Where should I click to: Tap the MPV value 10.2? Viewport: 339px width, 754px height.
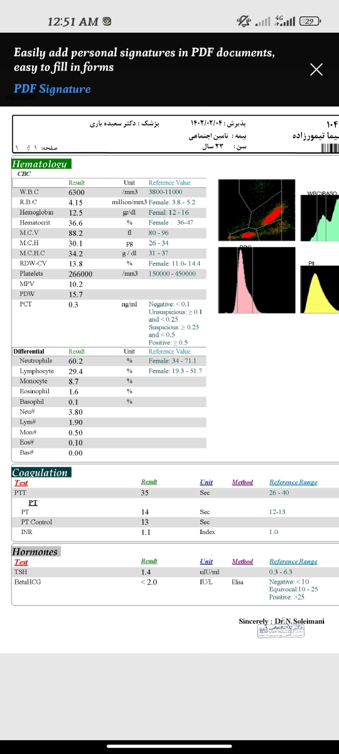(x=75, y=284)
